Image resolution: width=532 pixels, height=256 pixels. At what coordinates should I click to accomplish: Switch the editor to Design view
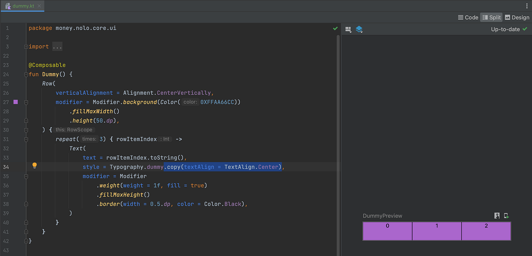pyautogui.click(x=517, y=17)
